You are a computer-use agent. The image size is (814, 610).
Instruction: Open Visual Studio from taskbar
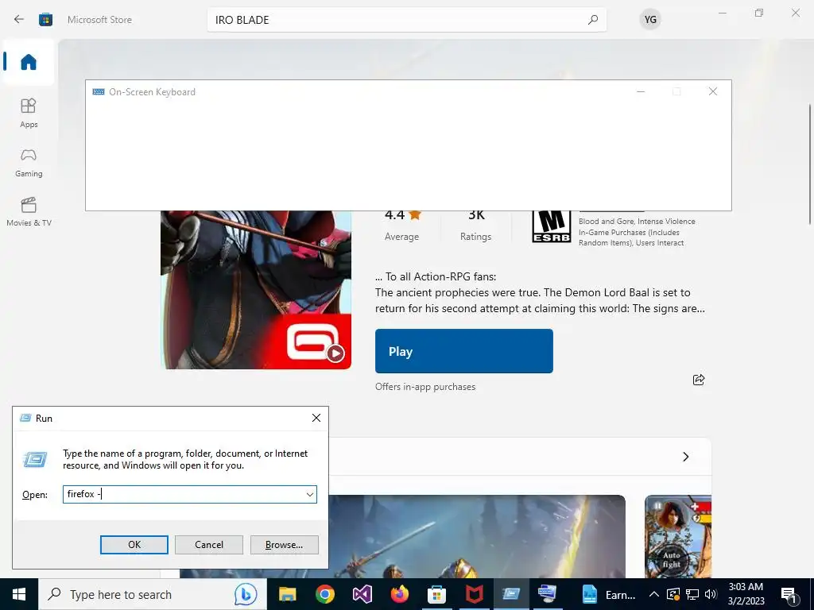click(362, 594)
